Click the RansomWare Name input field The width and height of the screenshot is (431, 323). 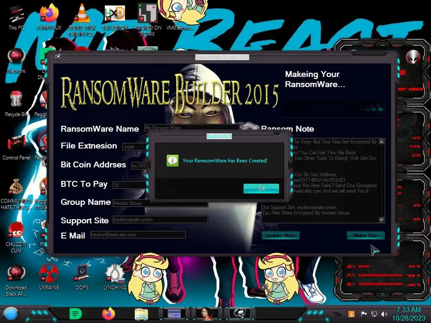coord(192,127)
